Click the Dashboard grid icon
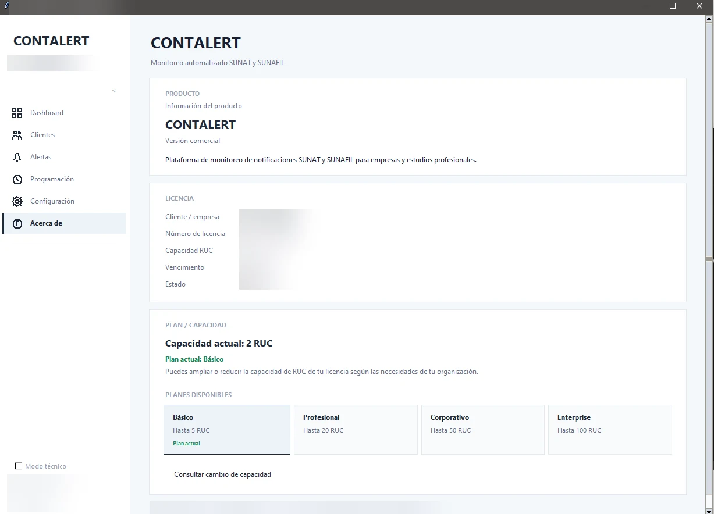 17,113
